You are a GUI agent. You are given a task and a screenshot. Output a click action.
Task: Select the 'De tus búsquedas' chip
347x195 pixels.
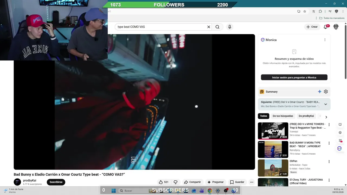click(283, 116)
